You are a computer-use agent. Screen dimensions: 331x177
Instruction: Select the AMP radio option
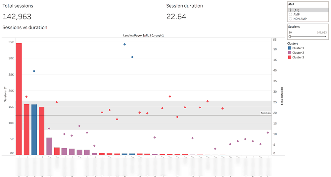(x=291, y=14)
